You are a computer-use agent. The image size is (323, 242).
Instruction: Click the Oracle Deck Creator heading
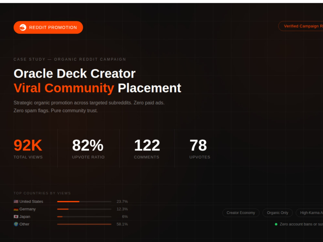pyautogui.click(x=75, y=74)
